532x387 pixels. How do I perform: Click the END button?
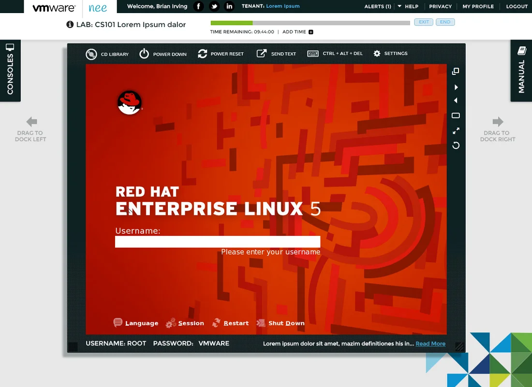445,22
